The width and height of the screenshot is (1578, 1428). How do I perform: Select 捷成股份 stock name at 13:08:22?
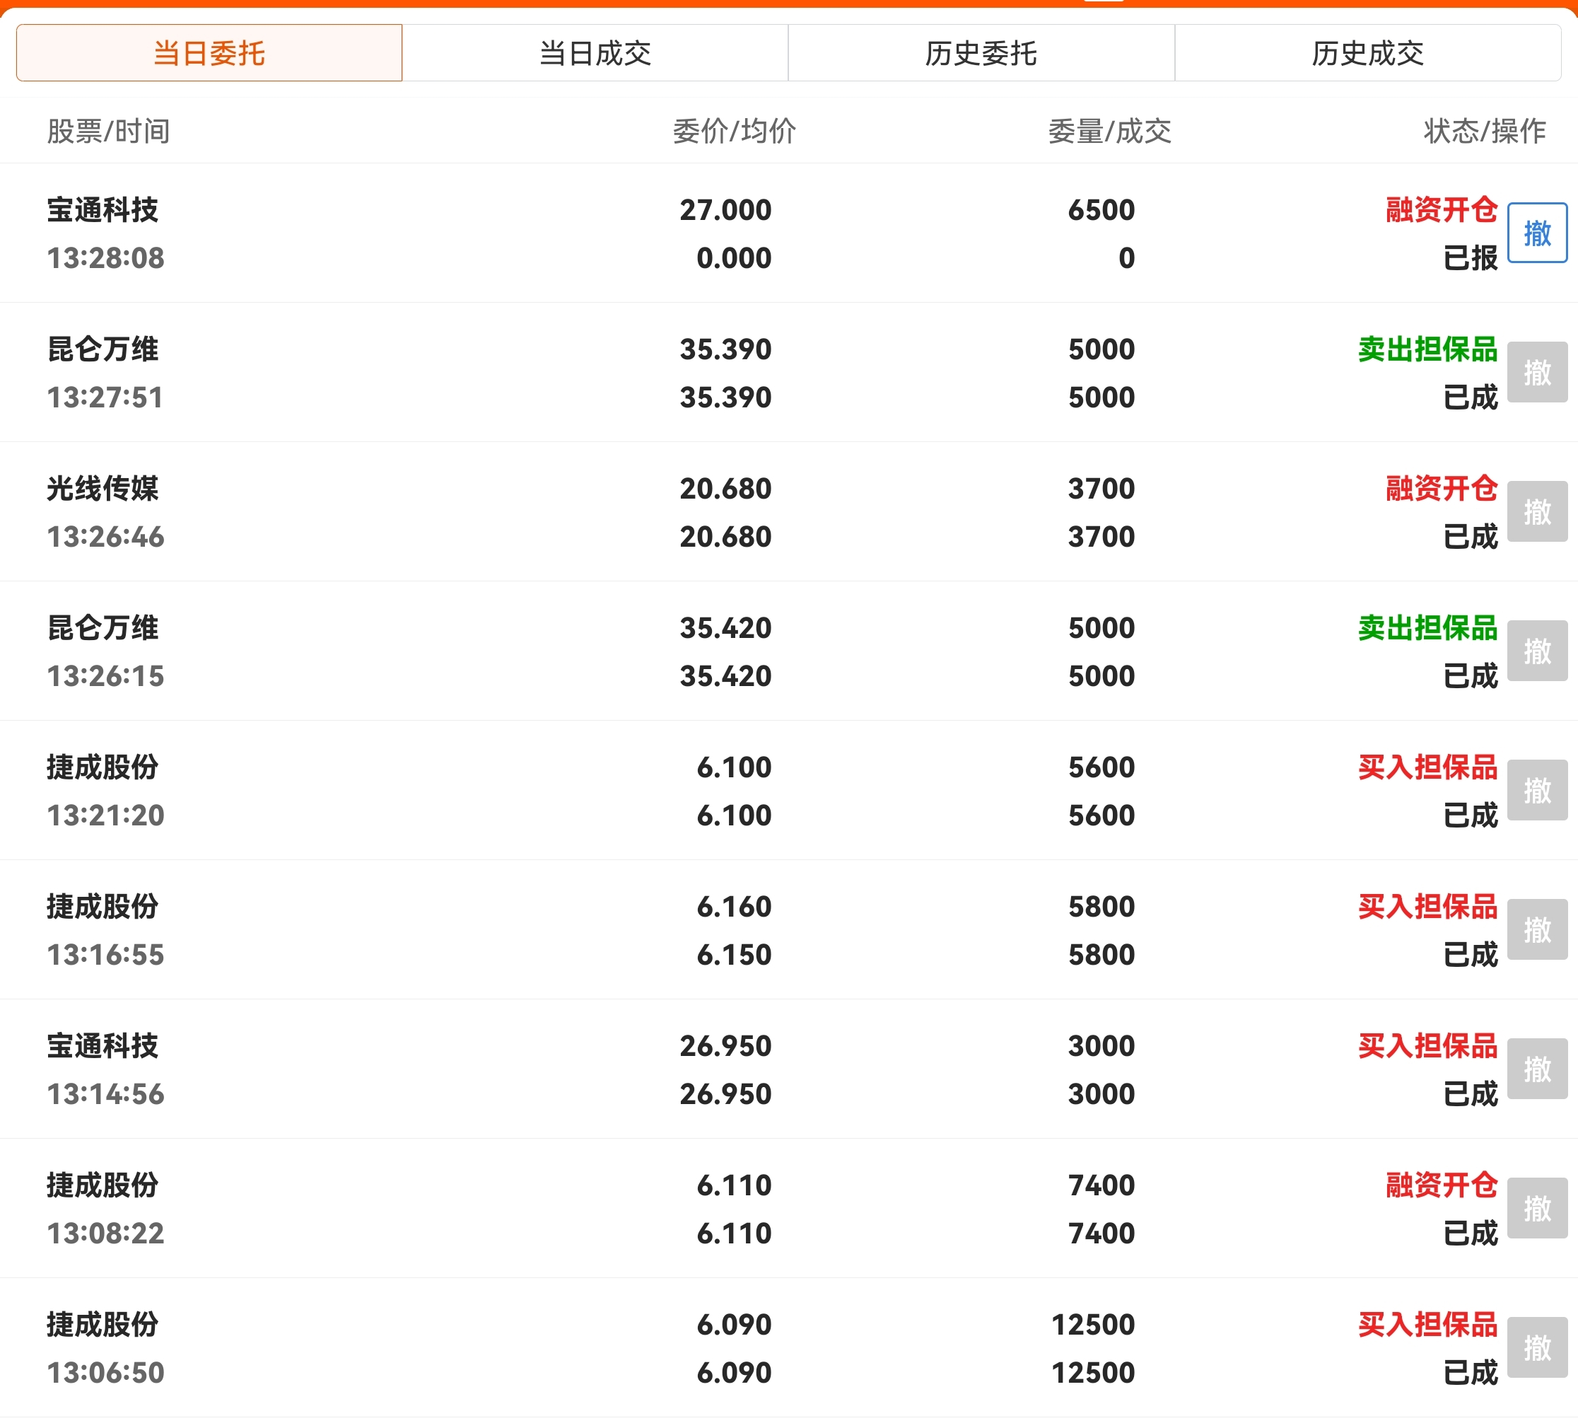click(103, 1185)
